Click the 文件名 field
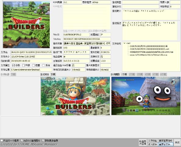The width and height of the screenshot is (181, 147). 31,52
